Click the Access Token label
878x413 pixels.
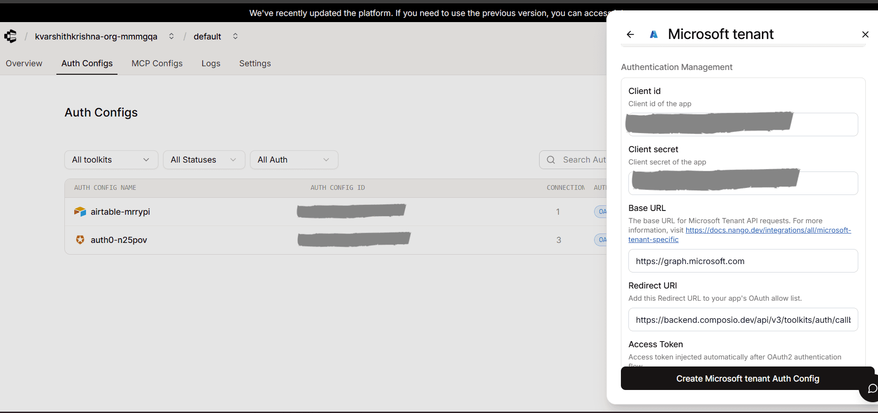coord(656,344)
